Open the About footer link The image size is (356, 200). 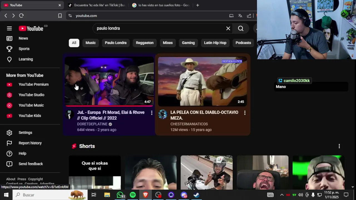click(11, 179)
